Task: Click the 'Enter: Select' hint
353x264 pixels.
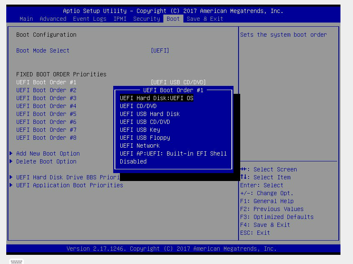Action: [262, 185]
